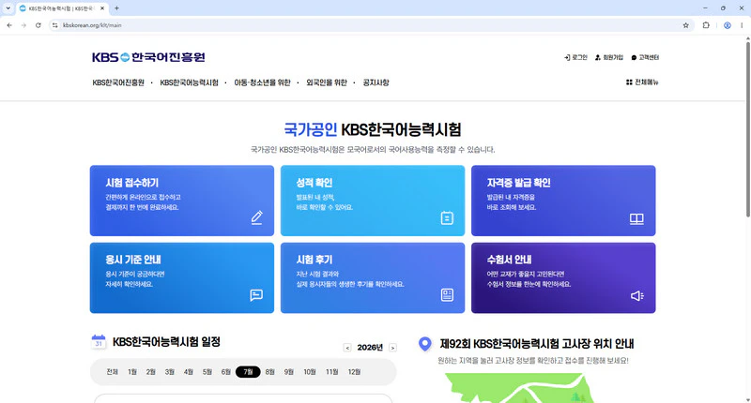
Task: Select the 4월 month tab
Action: [x=189, y=372]
